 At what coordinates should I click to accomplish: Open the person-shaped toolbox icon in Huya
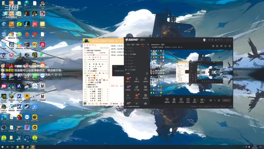coord(137,79)
